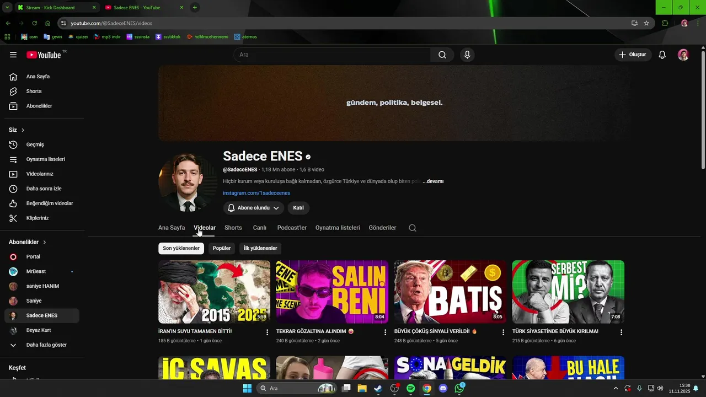Select the Son yüklenenler filter chip

coord(181,248)
